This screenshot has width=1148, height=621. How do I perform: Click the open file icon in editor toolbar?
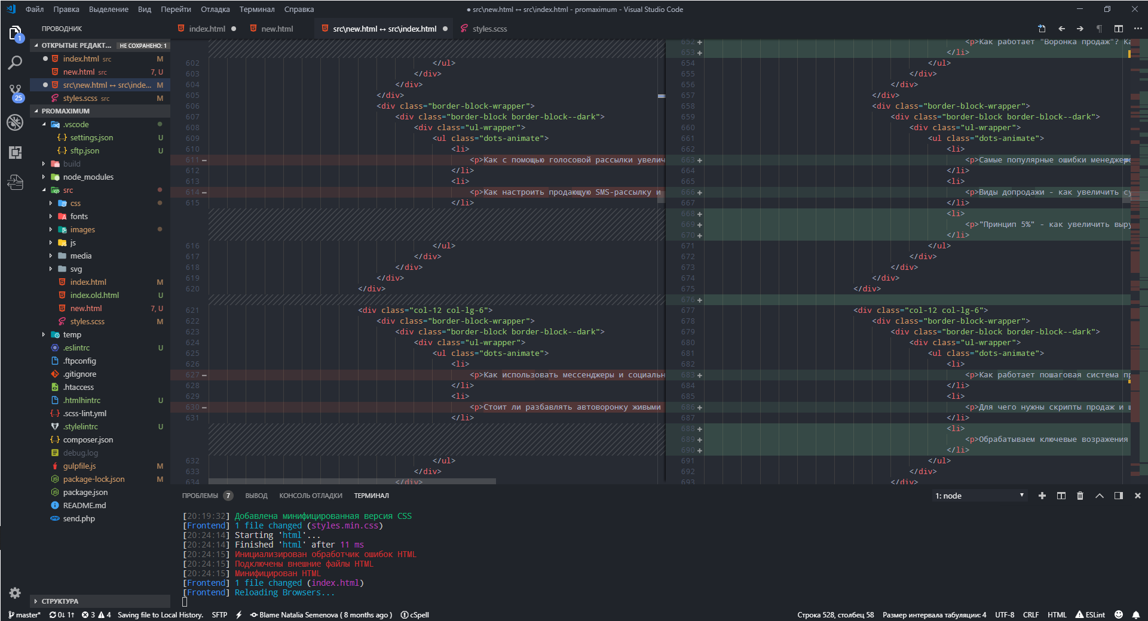pos(1042,29)
